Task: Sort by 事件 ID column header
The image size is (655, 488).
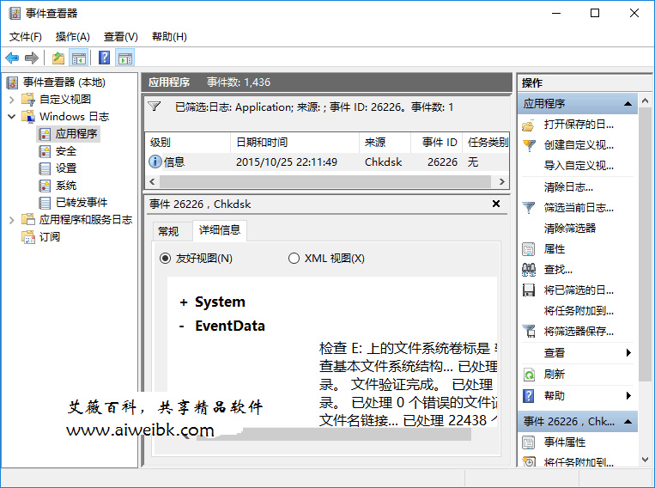Action: [x=437, y=143]
